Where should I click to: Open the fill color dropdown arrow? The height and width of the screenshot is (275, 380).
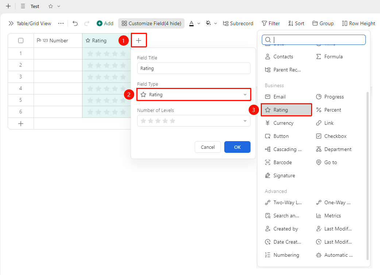click(x=216, y=23)
